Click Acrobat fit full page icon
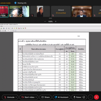 15,31
